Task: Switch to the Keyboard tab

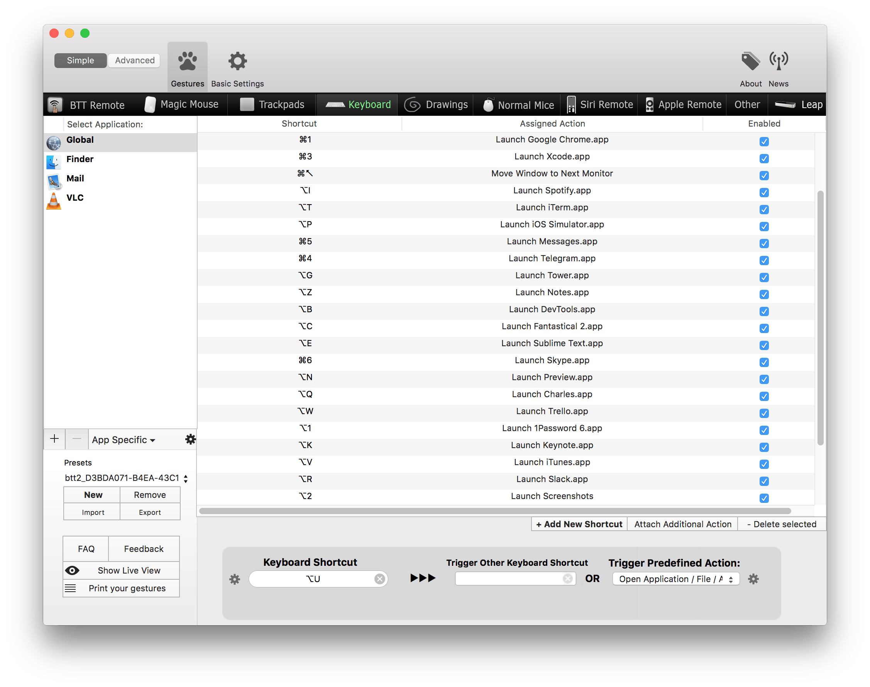Action: (357, 105)
